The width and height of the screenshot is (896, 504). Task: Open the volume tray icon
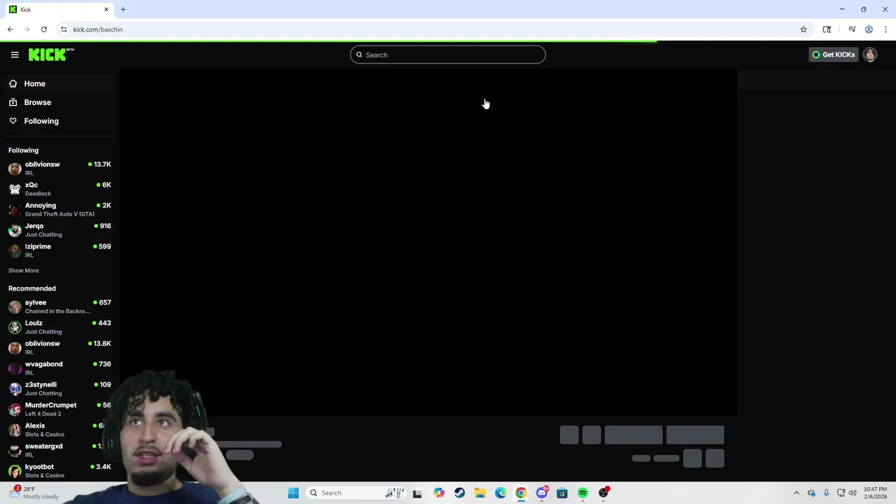pyautogui.click(x=853, y=493)
